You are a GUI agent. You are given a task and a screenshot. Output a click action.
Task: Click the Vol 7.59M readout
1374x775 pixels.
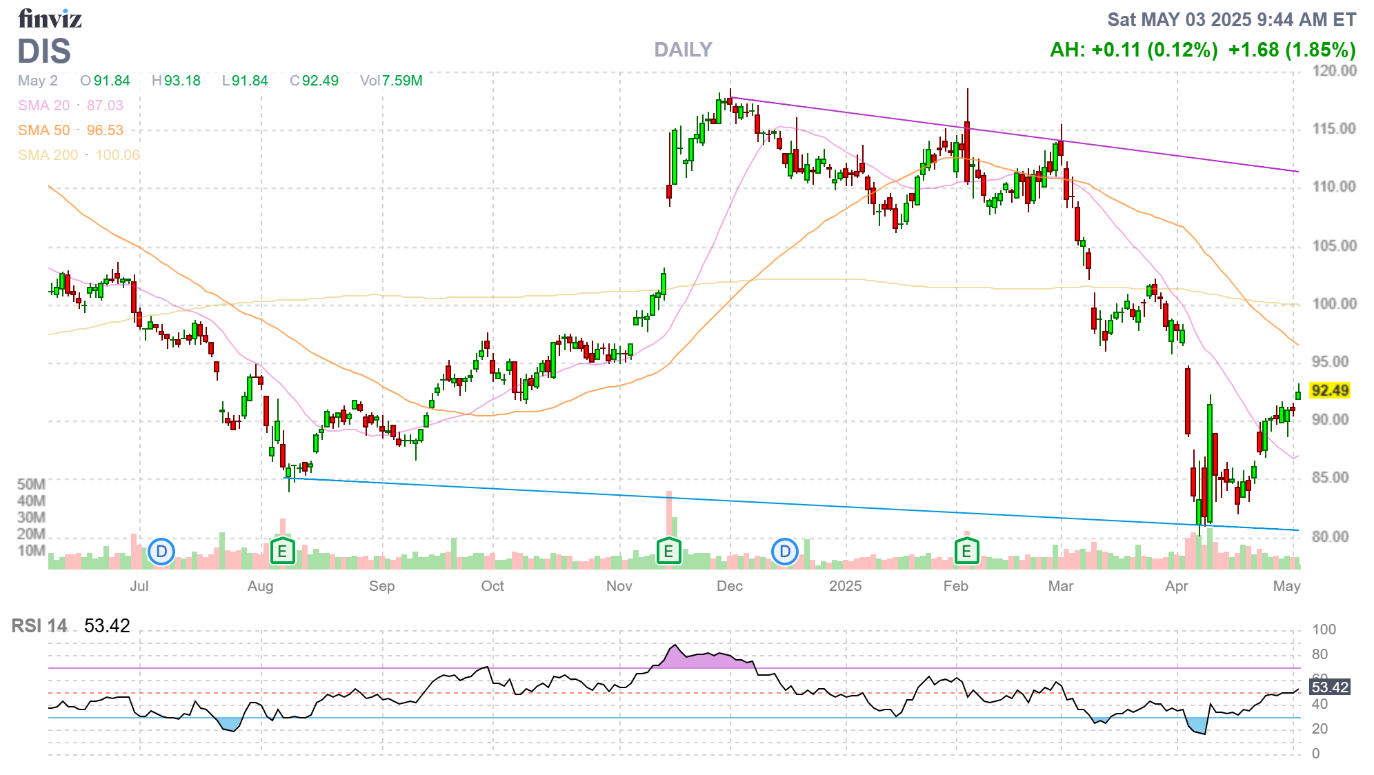(x=391, y=81)
